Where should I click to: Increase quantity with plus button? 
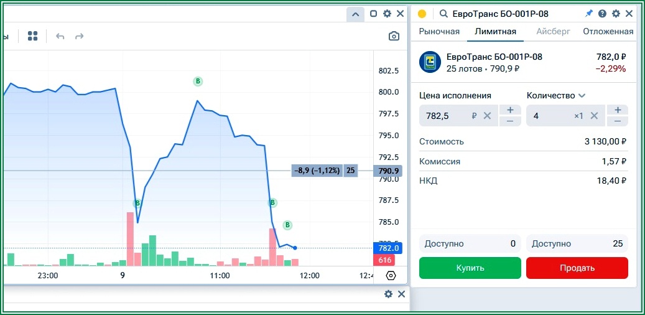click(x=617, y=110)
